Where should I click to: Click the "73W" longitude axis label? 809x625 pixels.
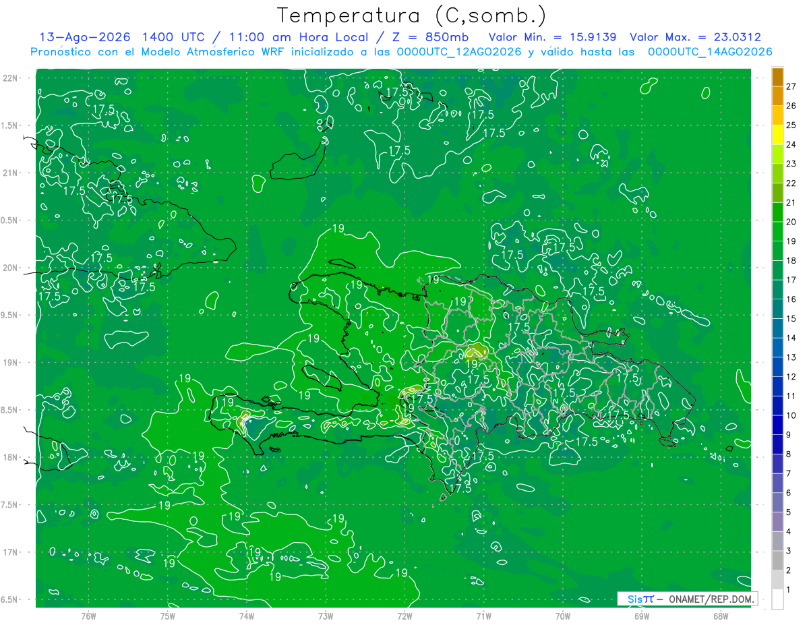point(326,616)
